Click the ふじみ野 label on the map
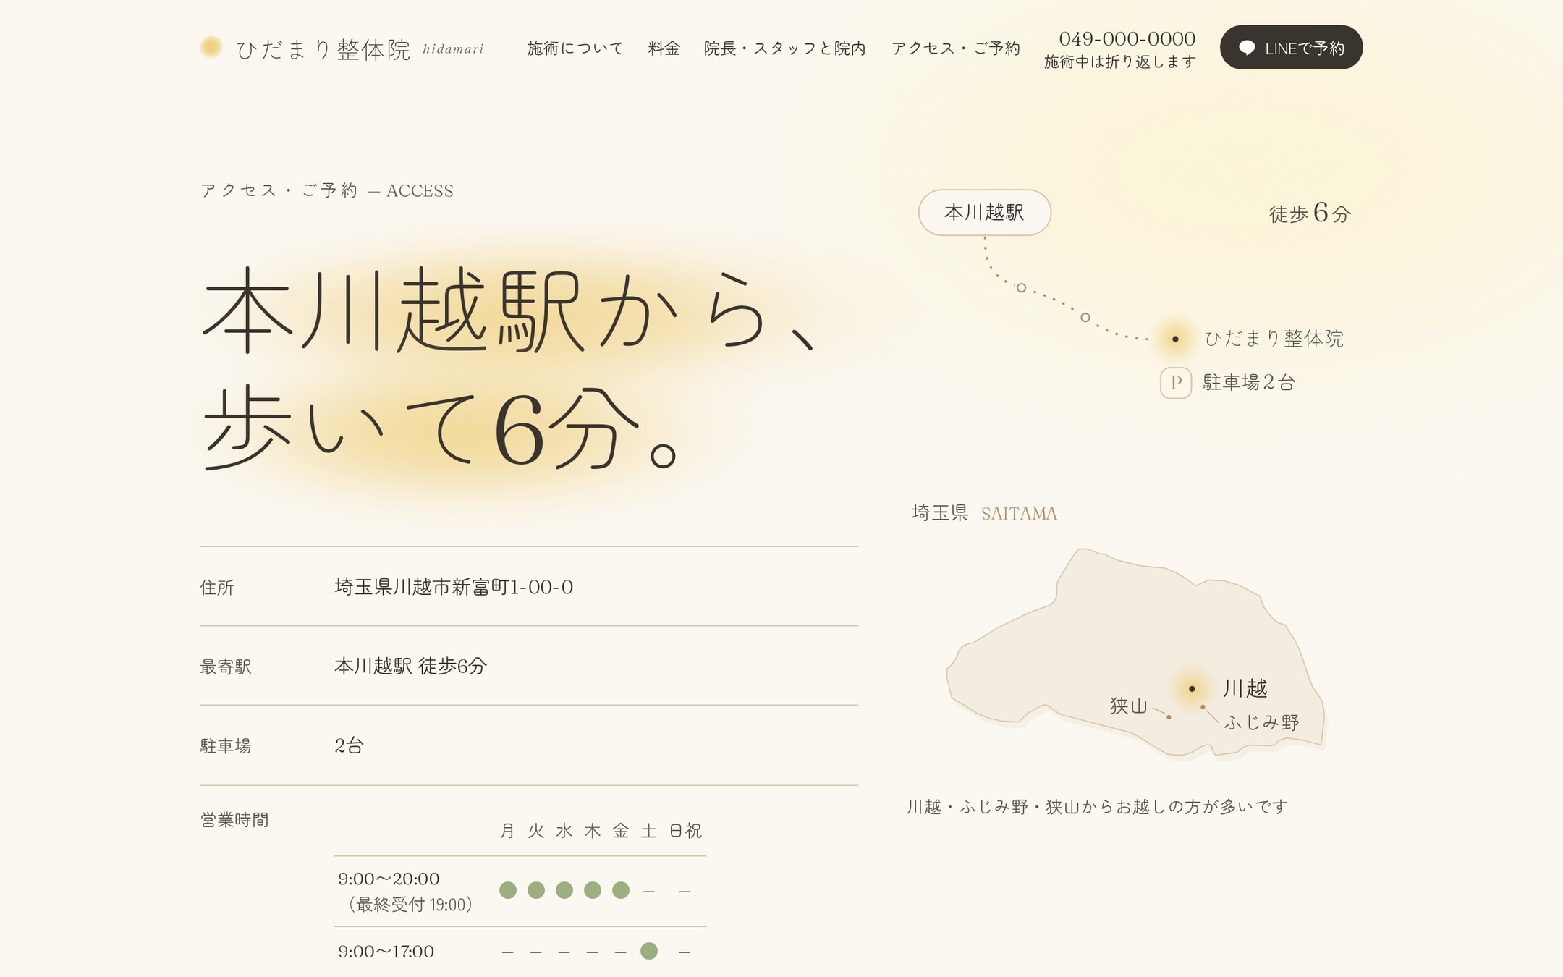This screenshot has width=1563, height=977. (1262, 722)
